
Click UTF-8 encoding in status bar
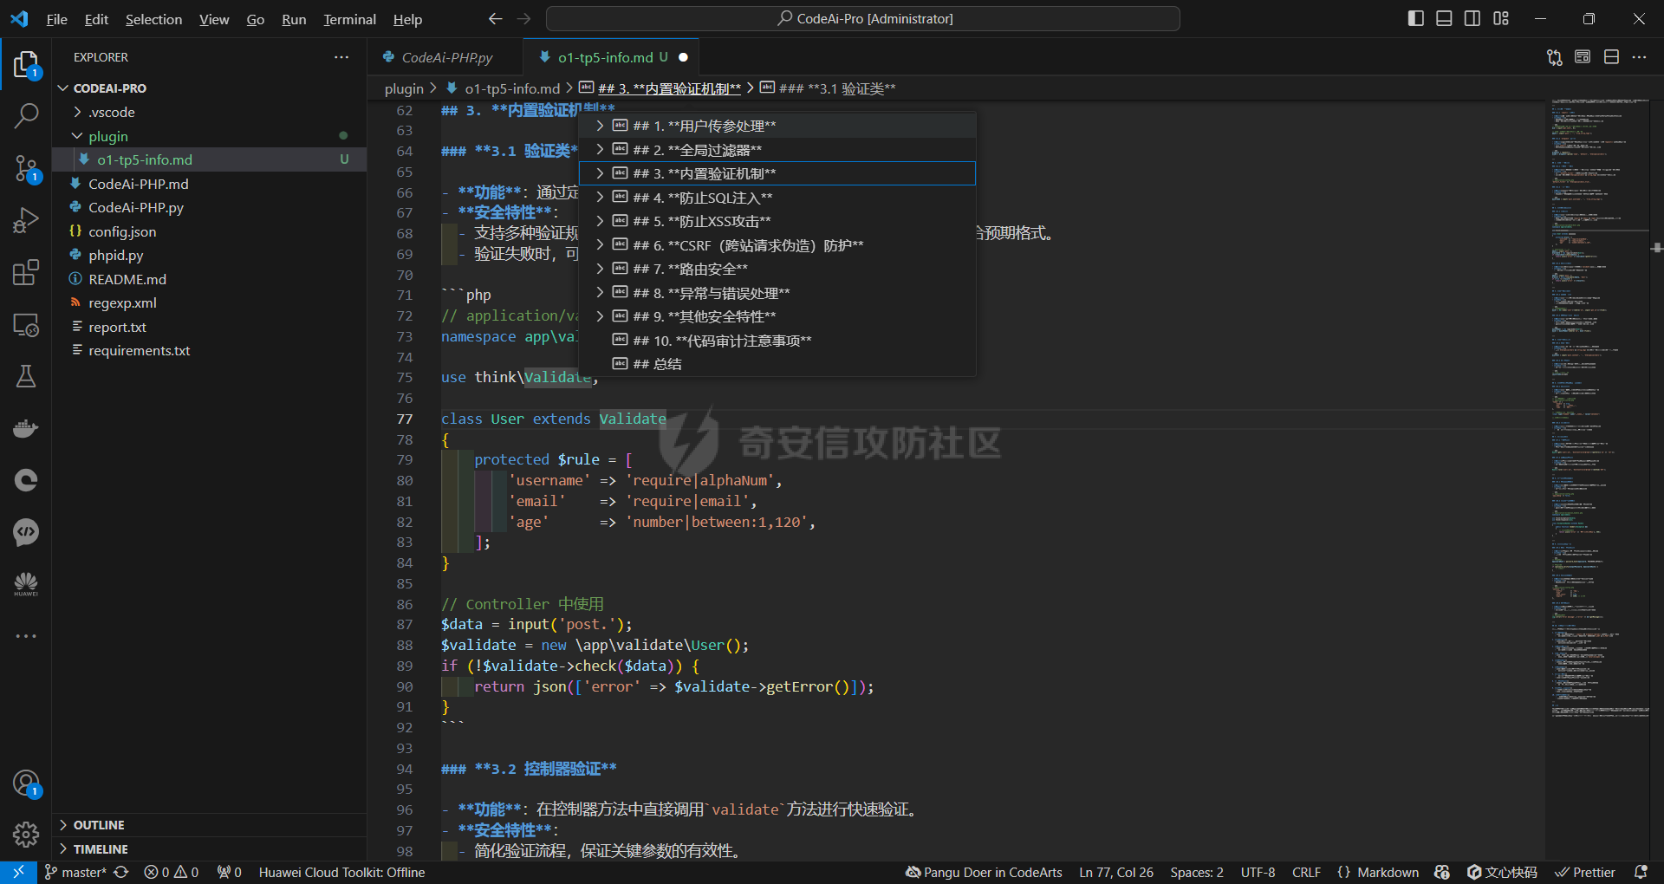pos(1258,872)
